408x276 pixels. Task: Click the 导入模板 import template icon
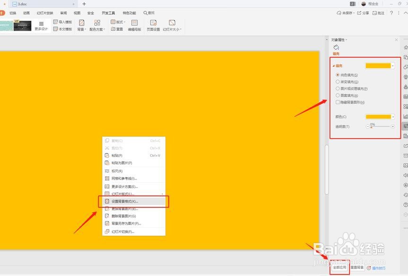coord(55,22)
